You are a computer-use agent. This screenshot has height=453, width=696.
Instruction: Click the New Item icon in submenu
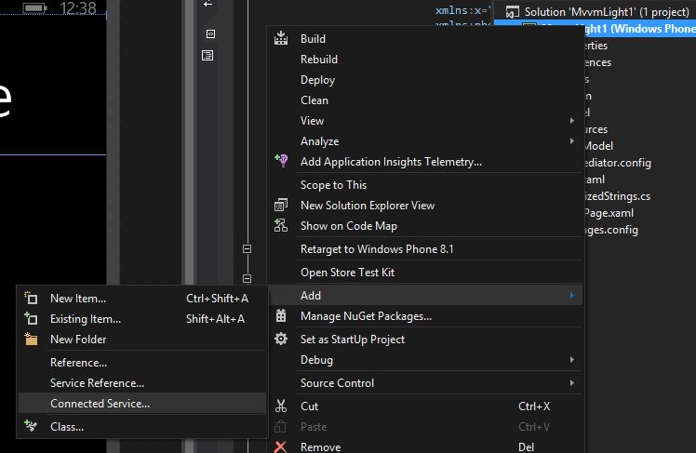[x=31, y=299]
